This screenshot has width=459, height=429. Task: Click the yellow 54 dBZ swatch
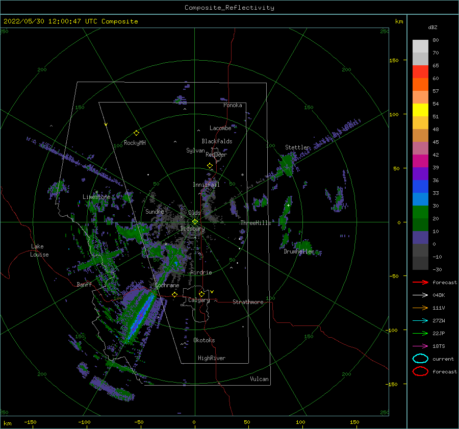pos(420,110)
